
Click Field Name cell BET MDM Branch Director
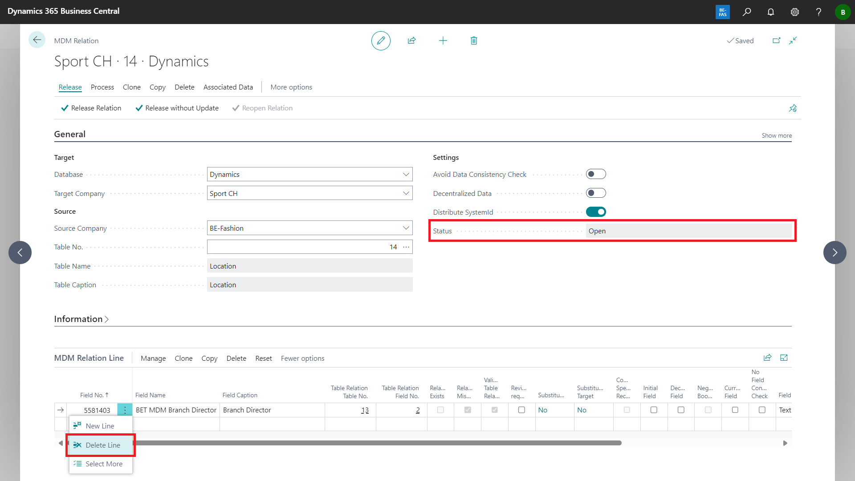(176, 410)
